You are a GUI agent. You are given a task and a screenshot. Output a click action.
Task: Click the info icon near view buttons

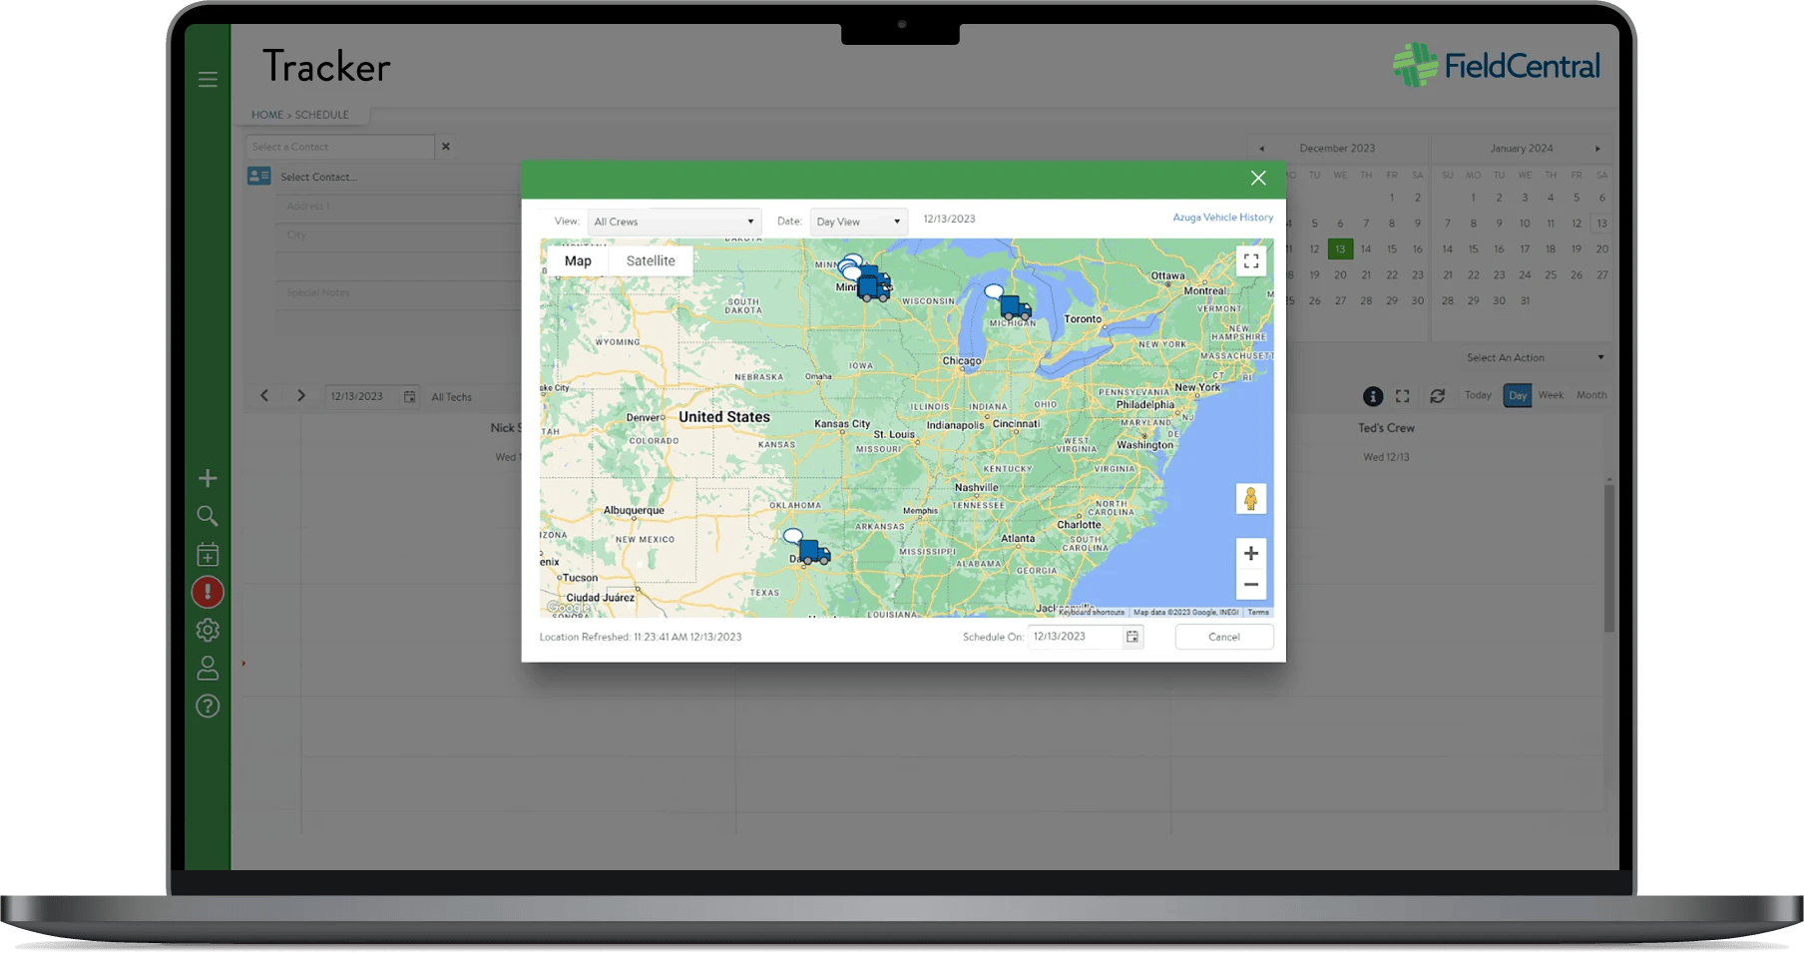click(1373, 395)
